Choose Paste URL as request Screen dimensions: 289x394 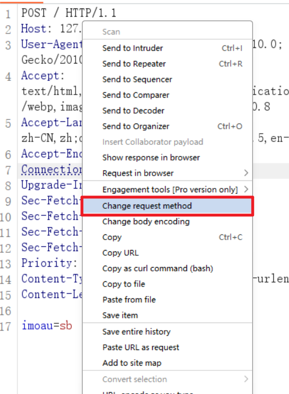141,347
